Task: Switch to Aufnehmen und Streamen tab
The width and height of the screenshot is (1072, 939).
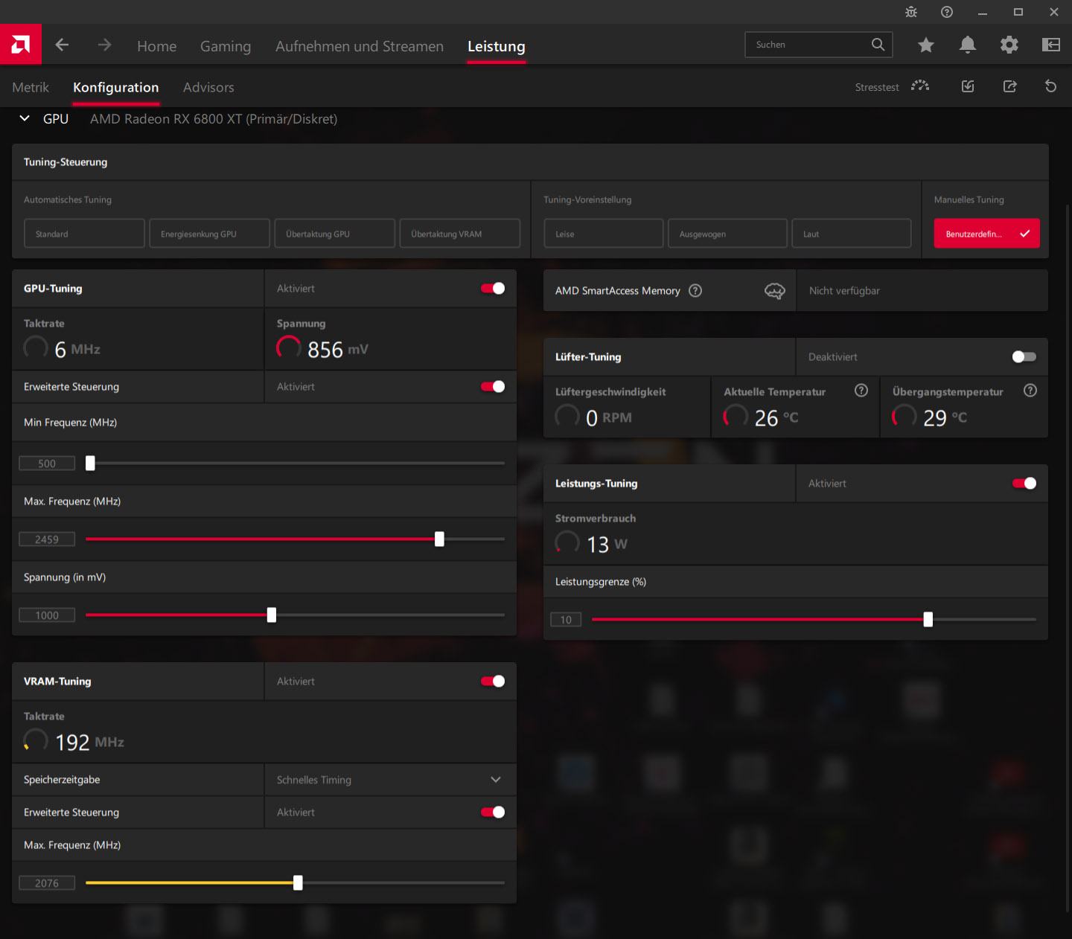Action: click(x=360, y=46)
